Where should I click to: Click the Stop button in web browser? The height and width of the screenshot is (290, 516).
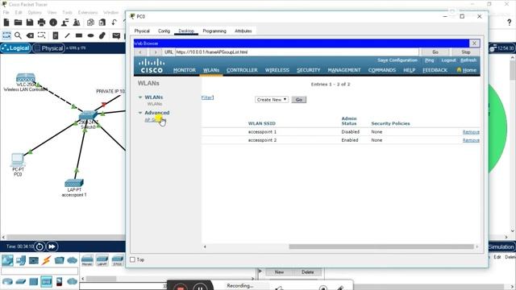(x=466, y=52)
